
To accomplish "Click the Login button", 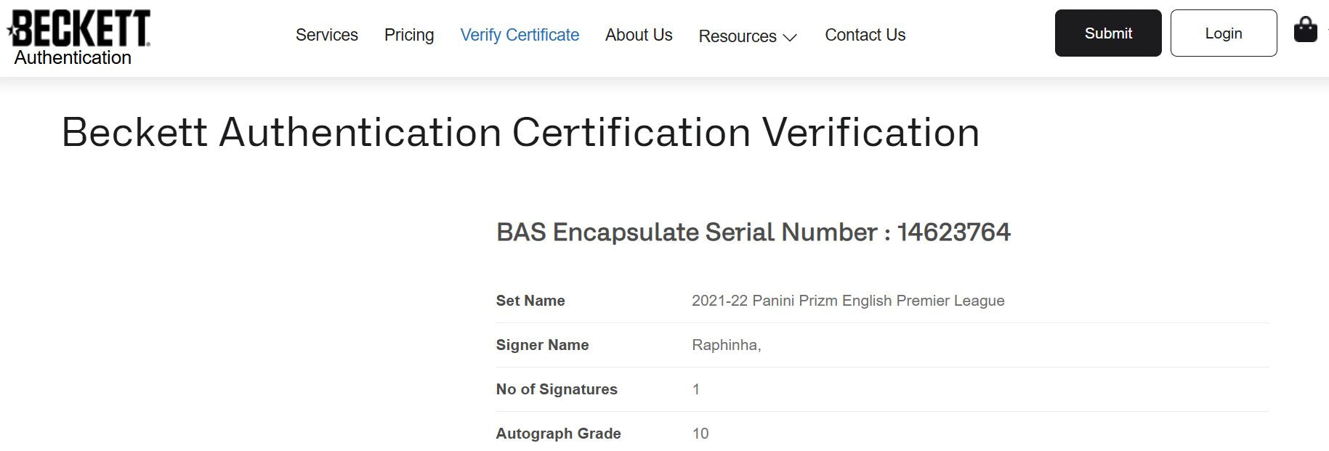I will [1223, 33].
